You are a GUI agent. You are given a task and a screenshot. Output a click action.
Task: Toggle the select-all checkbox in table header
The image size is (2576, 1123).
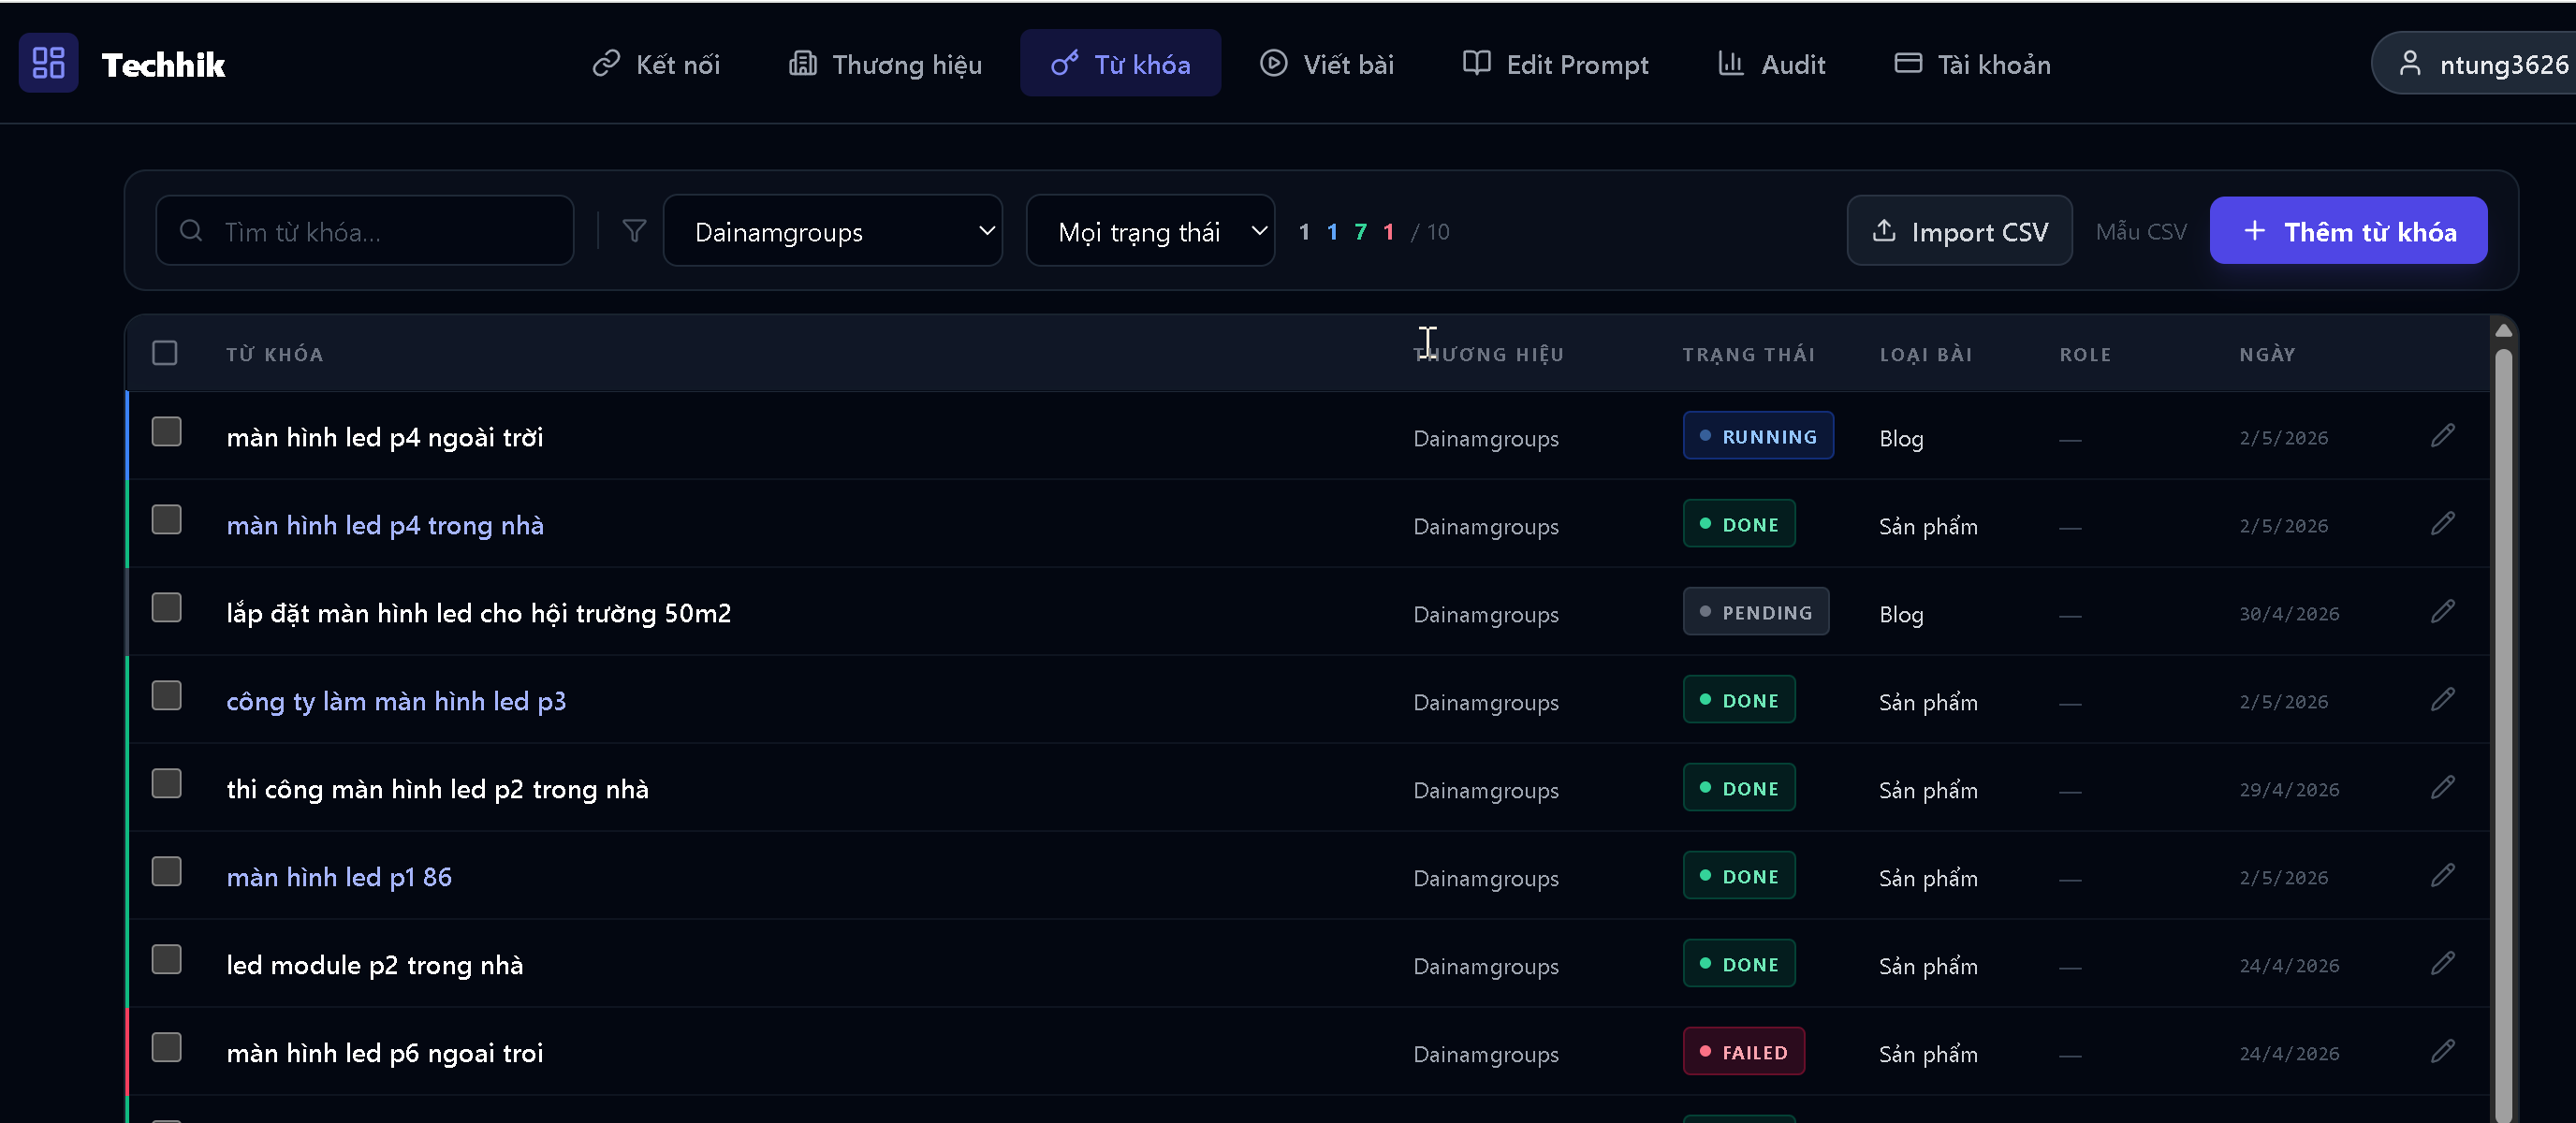165,353
